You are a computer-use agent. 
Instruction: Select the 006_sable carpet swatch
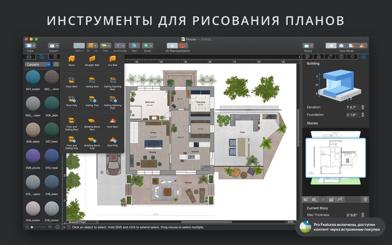tap(33, 129)
